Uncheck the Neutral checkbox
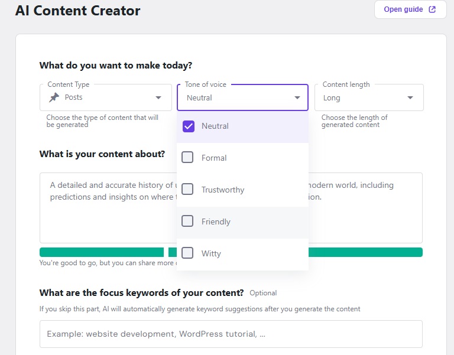Image resolution: width=454 pixels, height=355 pixels. (x=188, y=126)
